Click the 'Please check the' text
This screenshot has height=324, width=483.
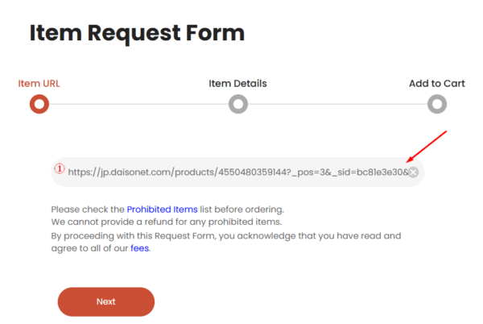[88, 210]
